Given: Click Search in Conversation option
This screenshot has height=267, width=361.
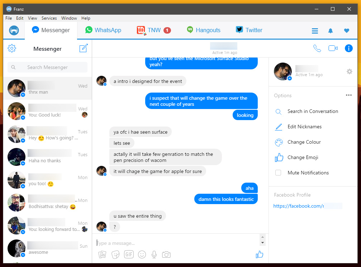Looking at the screenshot, I should pyautogui.click(x=313, y=112).
